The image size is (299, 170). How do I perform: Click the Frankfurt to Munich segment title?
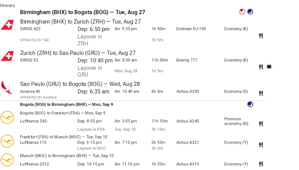(x=64, y=137)
